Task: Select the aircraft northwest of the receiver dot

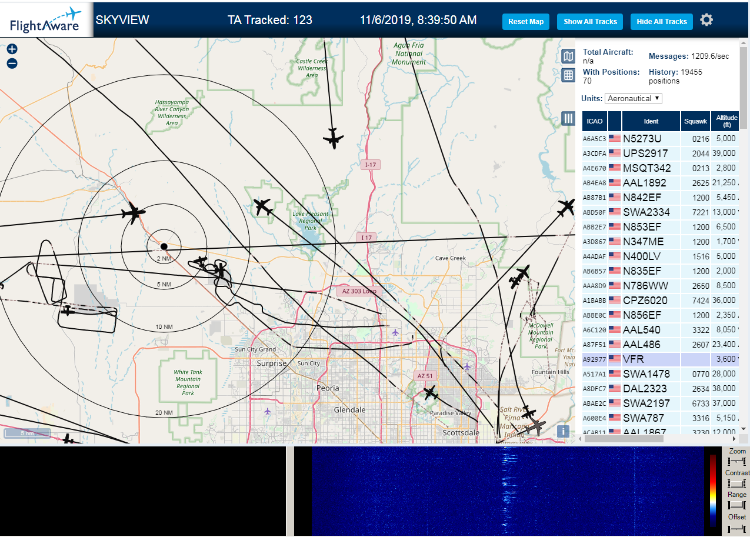Action: 134,212
